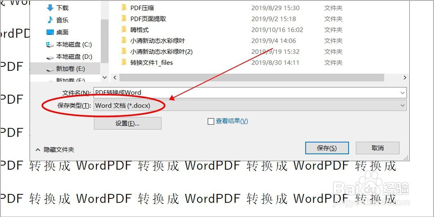434x217 pixels.
Task: Click the 取消 cancel button
Action: (378, 148)
